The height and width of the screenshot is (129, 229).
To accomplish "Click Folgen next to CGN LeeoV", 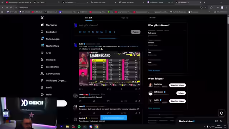I will click(x=181, y=93).
